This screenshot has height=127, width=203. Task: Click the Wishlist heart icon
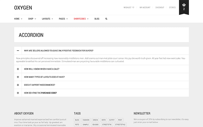point(133,7)
